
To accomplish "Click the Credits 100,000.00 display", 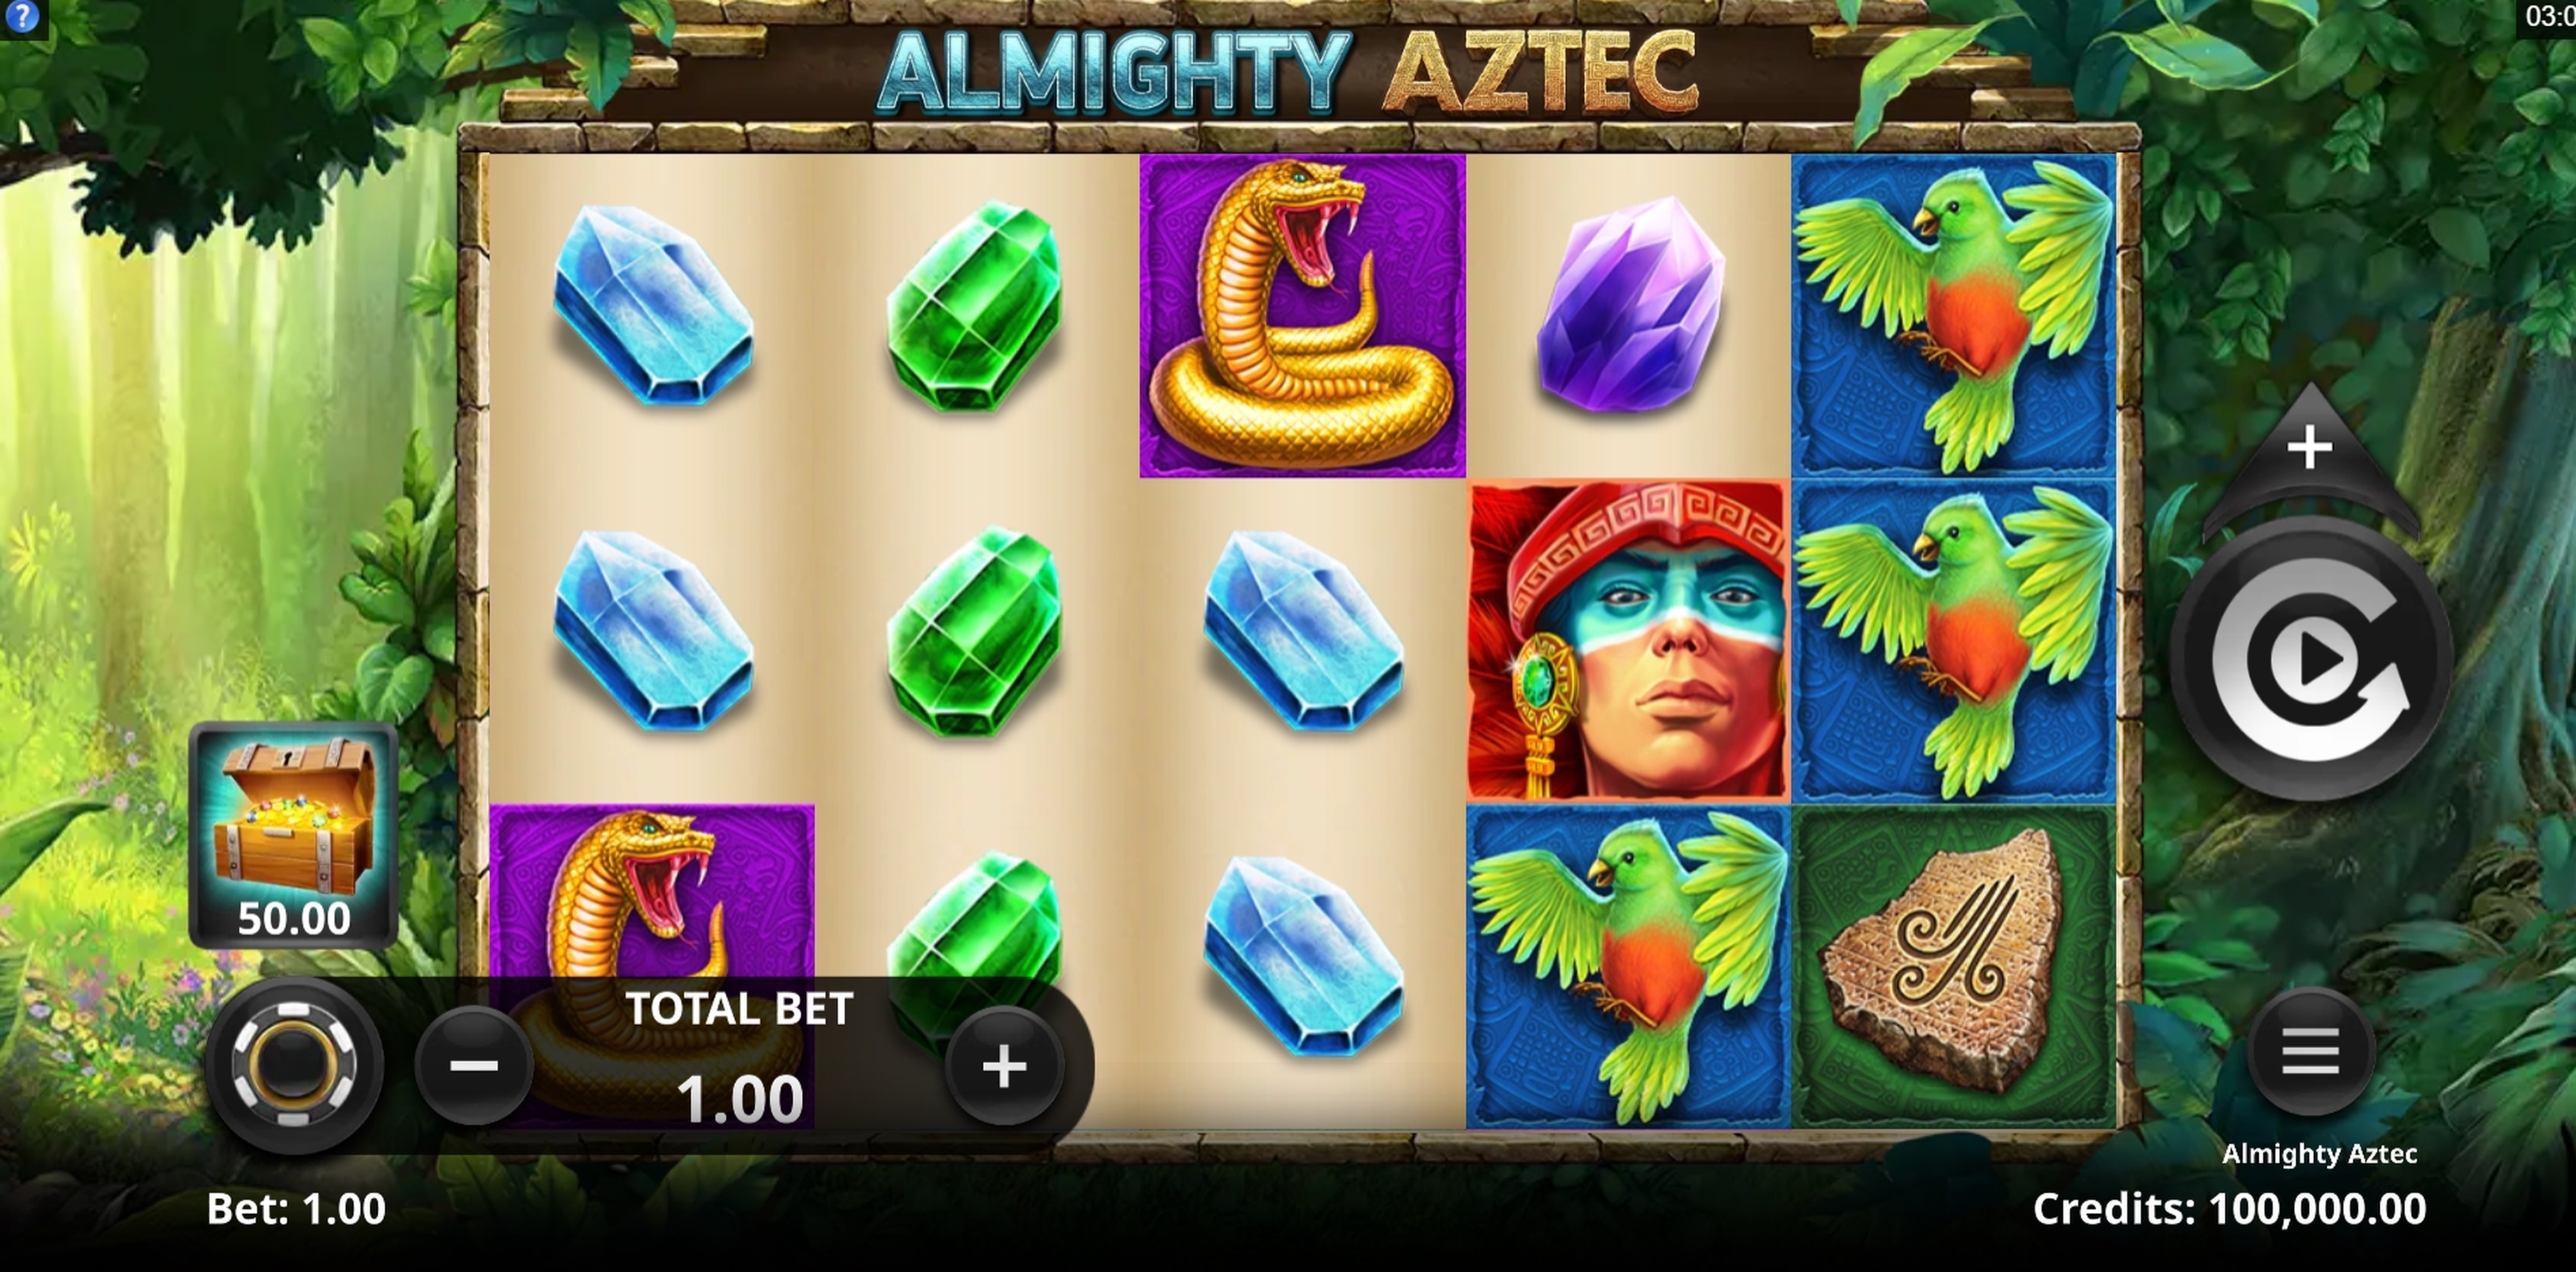I will 2230,1209.
